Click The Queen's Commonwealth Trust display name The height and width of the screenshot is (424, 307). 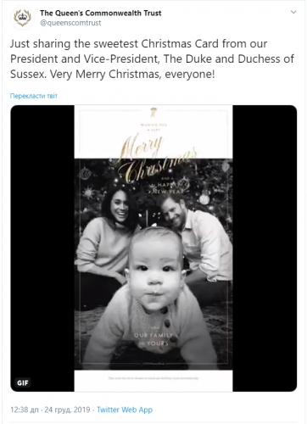101,13
